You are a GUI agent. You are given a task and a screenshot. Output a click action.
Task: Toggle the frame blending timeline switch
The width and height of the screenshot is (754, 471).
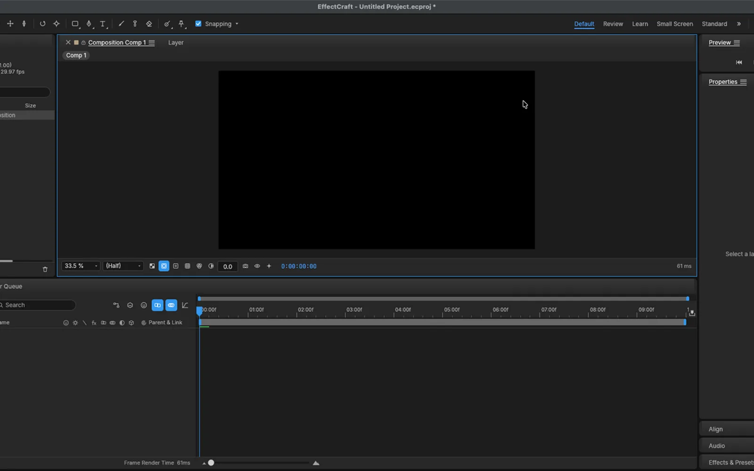click(x=157, y=305)
